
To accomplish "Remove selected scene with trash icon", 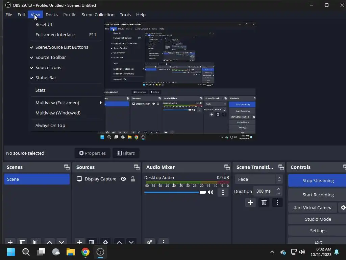I will click(22, 242).
